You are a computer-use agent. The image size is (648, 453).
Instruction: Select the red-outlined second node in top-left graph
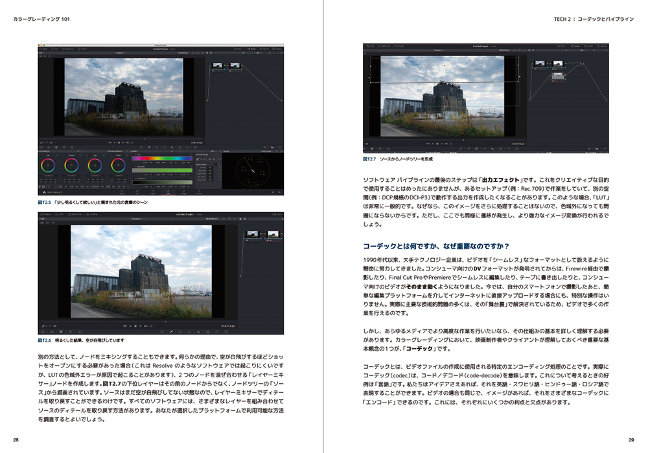[x=235, y=65]
